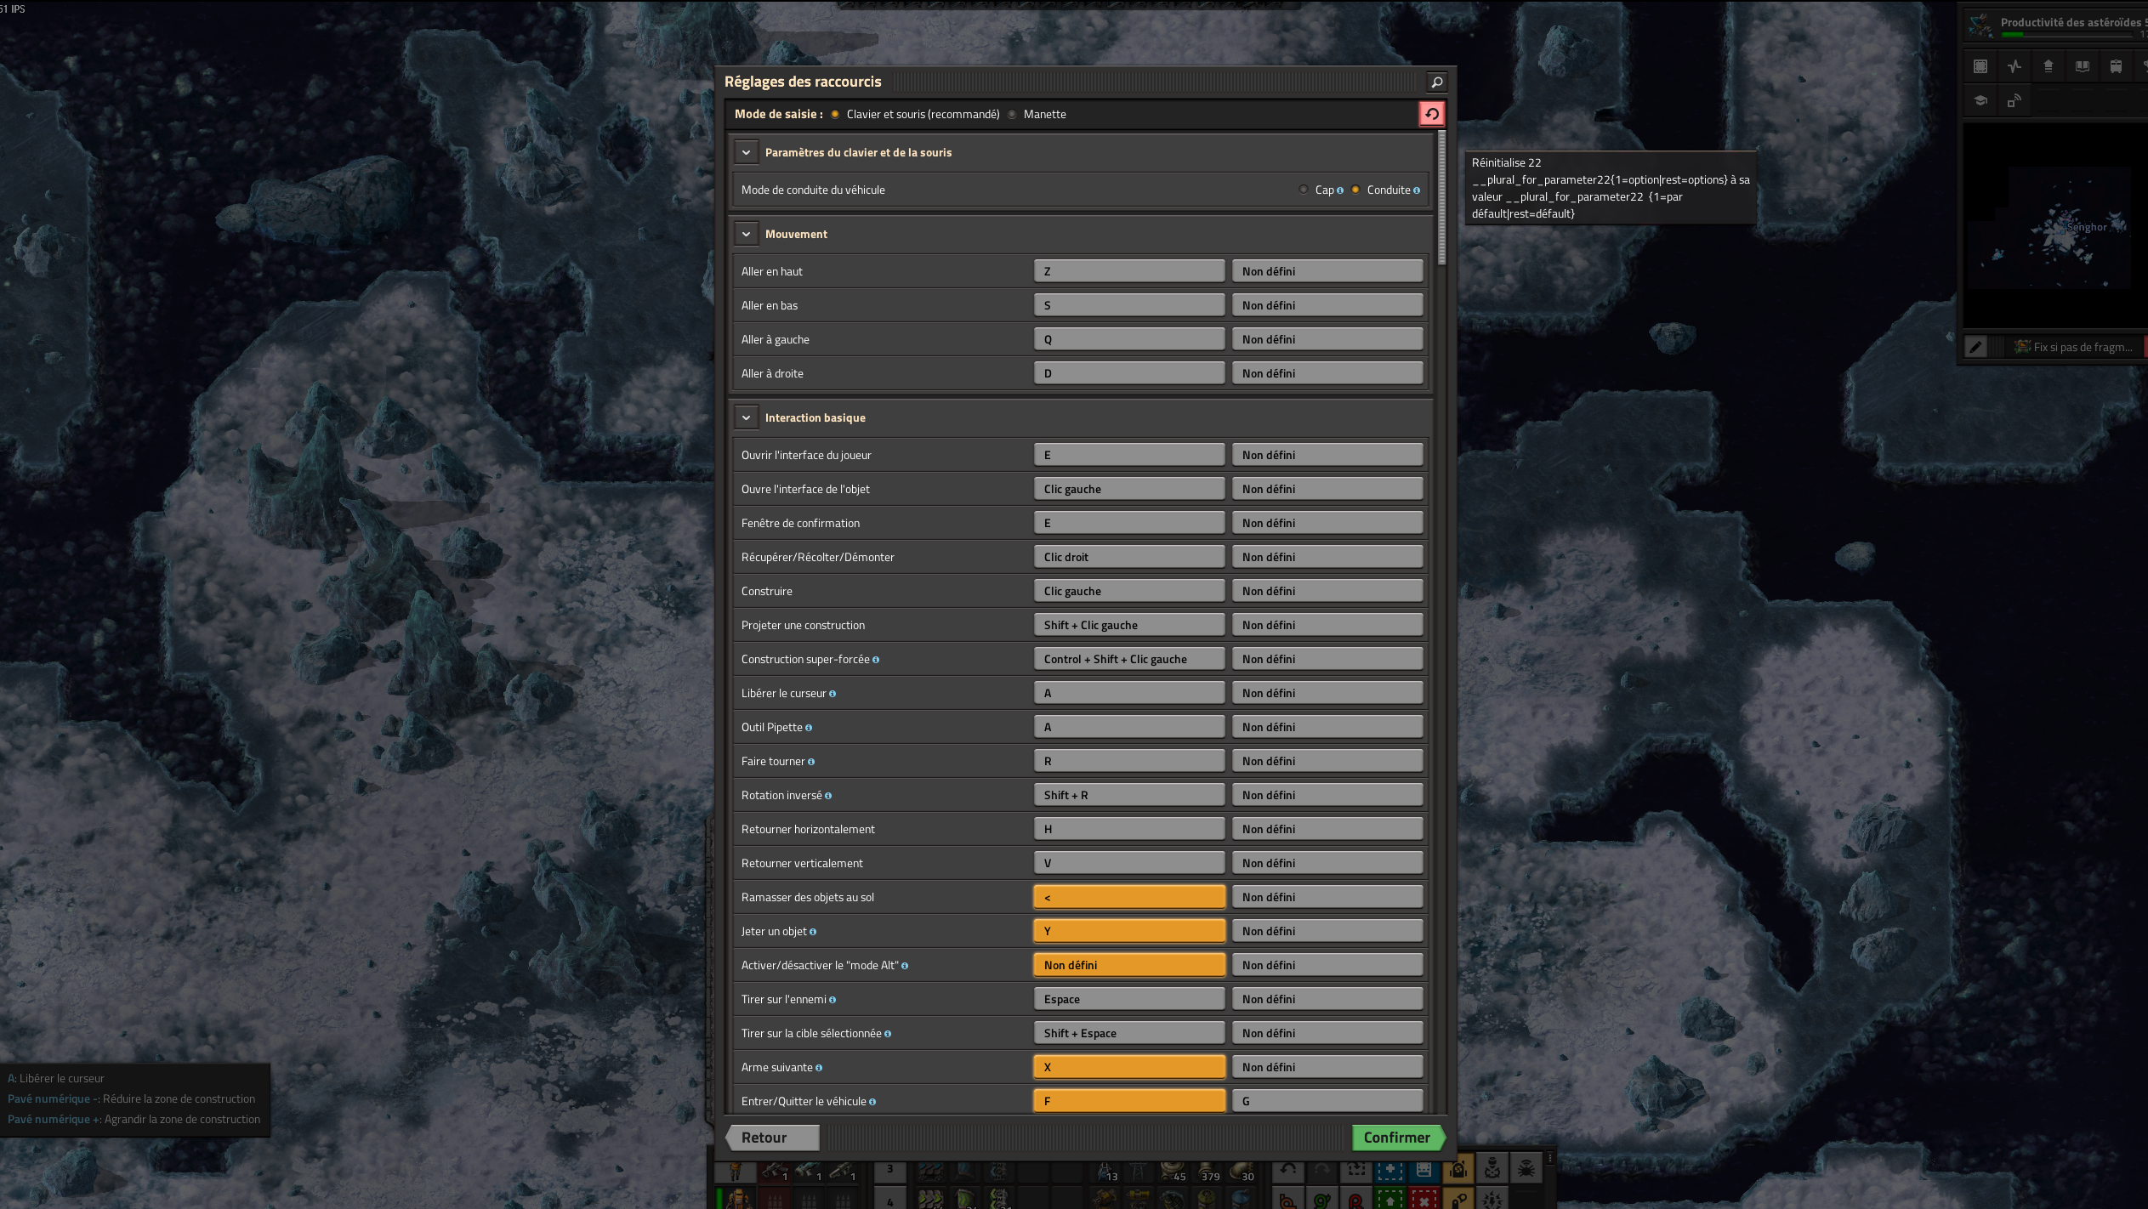The width and height of the screenshot is (2148, 1209).
Task: Open the tips graduation-cap icon
Action: (x=1980, y=101)
